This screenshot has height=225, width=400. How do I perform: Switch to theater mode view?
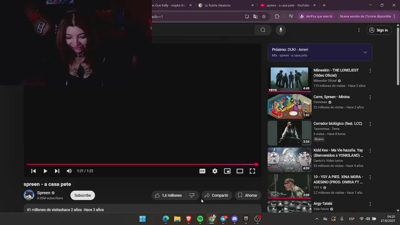240,171
